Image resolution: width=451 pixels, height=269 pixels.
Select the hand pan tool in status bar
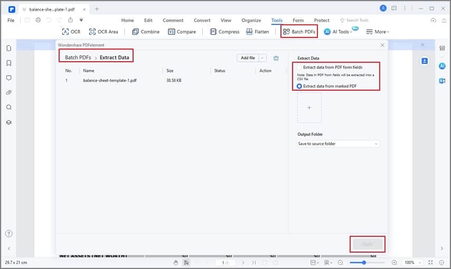click(175, 262)
